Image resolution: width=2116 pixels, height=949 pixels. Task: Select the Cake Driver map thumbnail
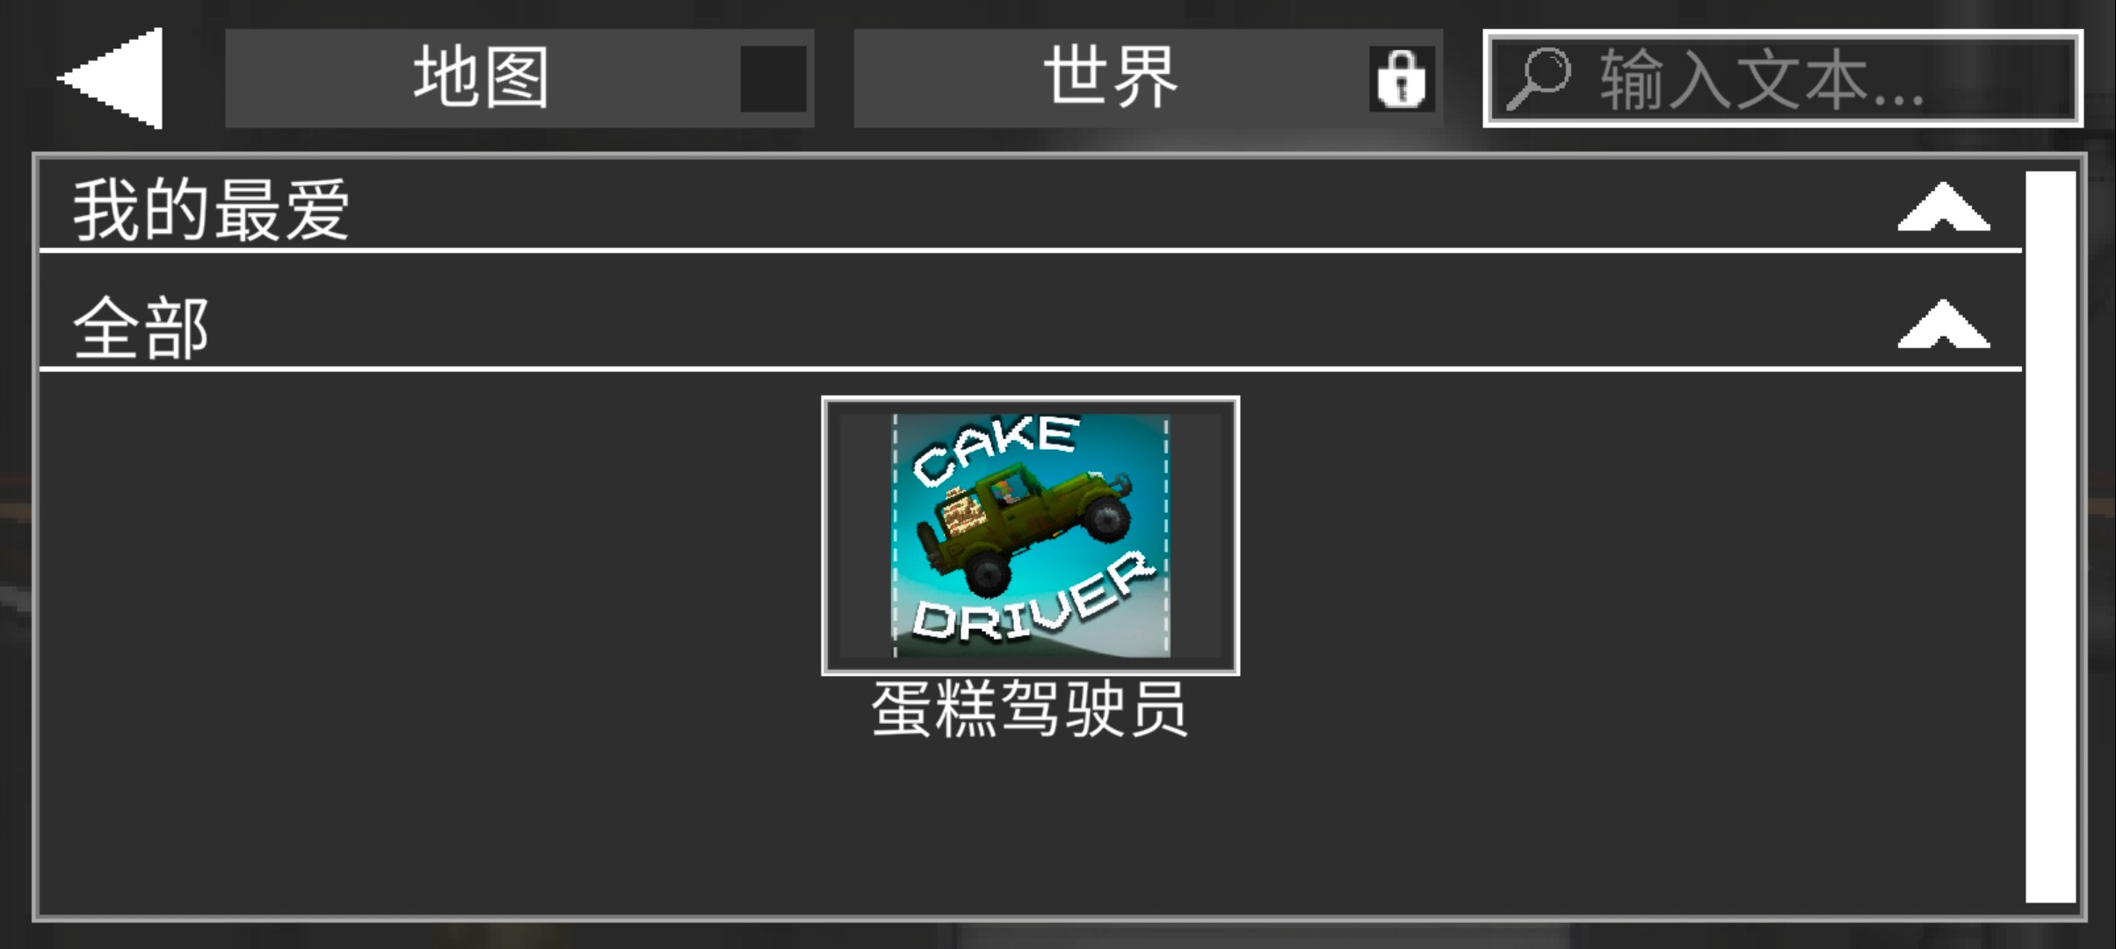[1031, 535]
